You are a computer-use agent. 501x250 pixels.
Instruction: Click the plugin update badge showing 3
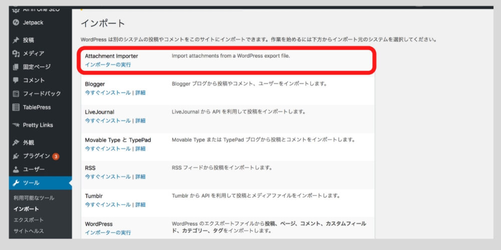click(56, 156)
